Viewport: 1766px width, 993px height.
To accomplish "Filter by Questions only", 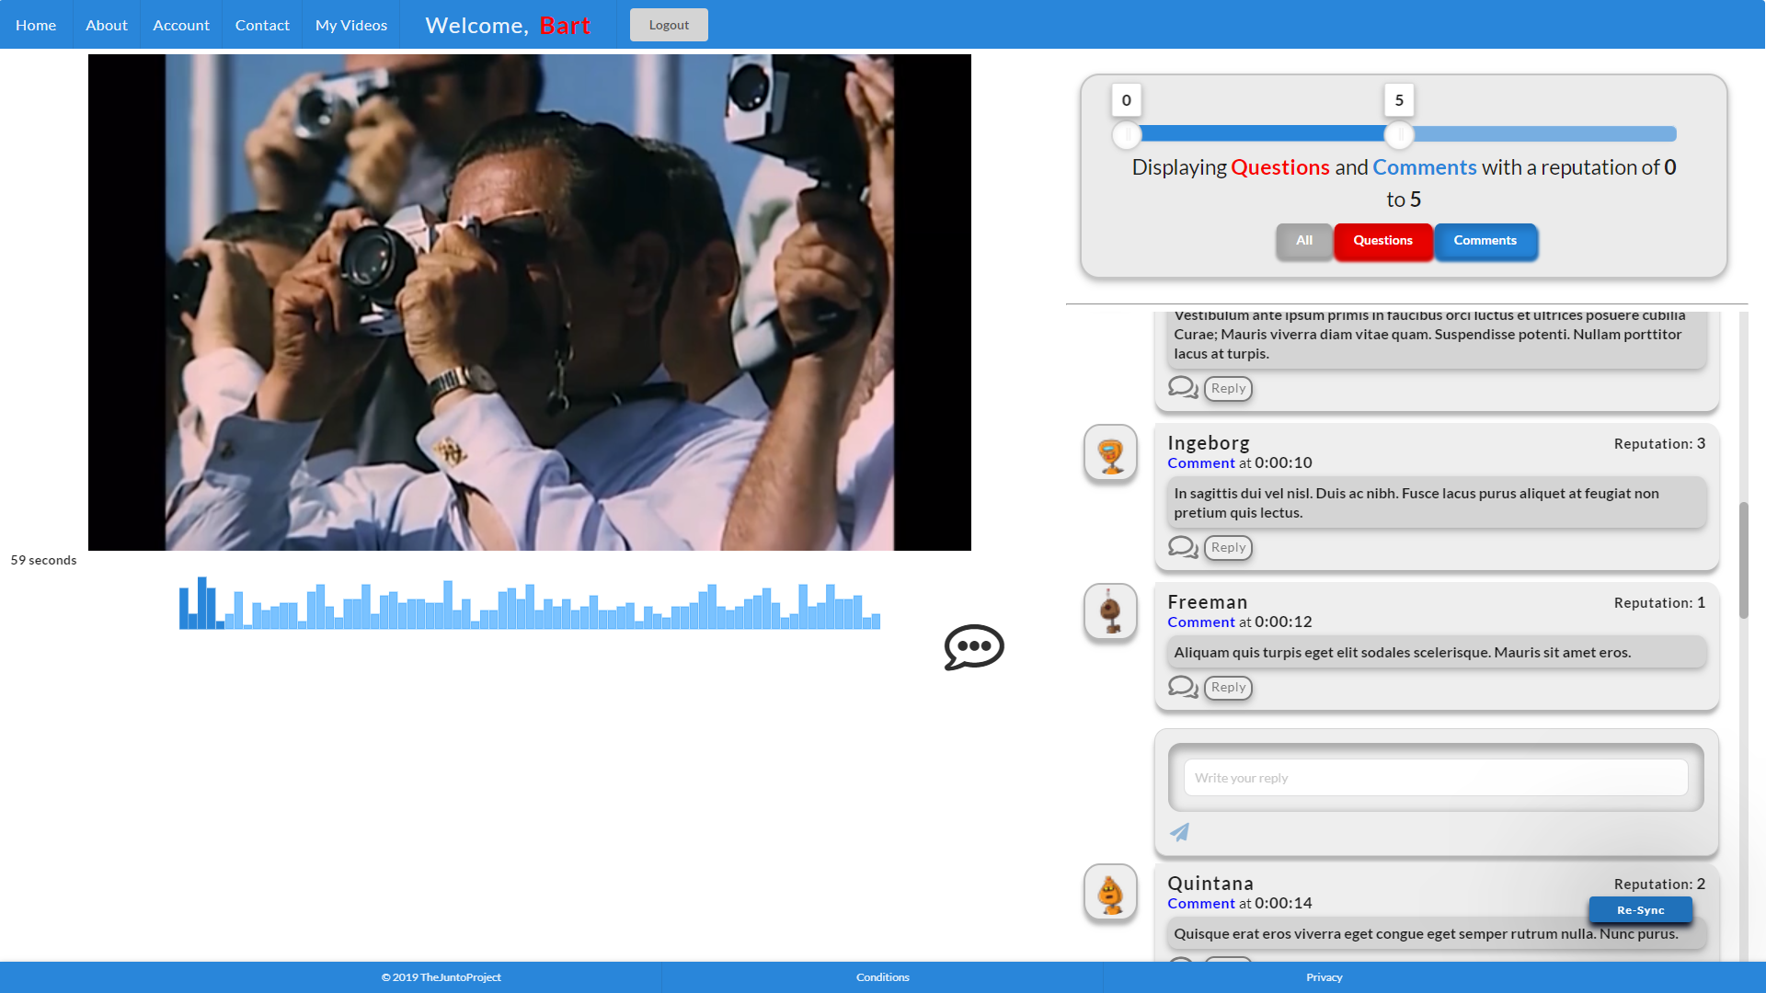I will pos(1383,241).
